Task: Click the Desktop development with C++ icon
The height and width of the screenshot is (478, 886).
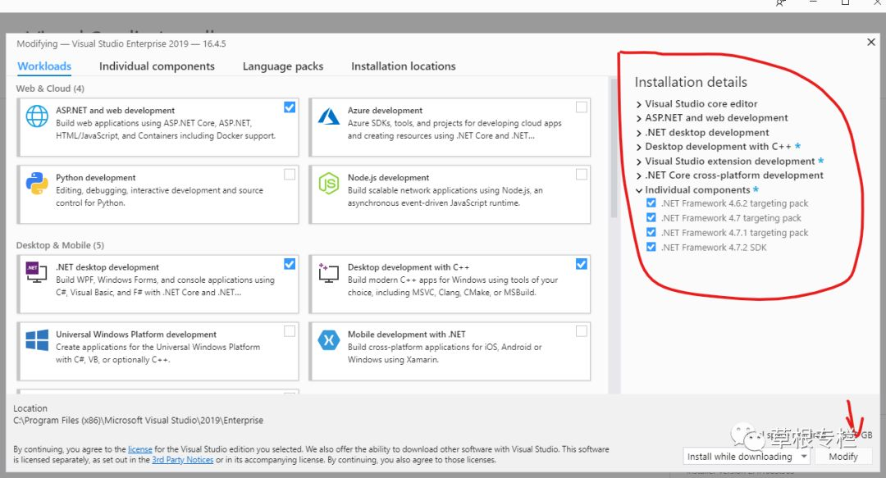Action: [328, 272]
